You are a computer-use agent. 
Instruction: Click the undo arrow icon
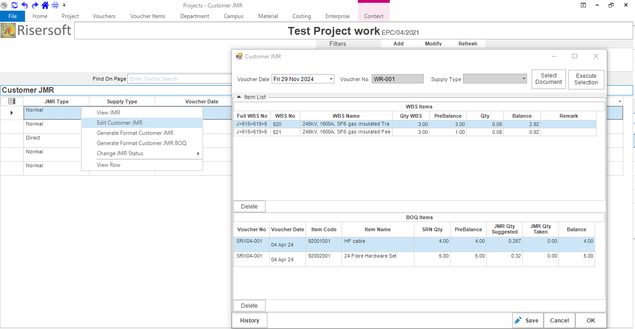(x=25, y=5)
